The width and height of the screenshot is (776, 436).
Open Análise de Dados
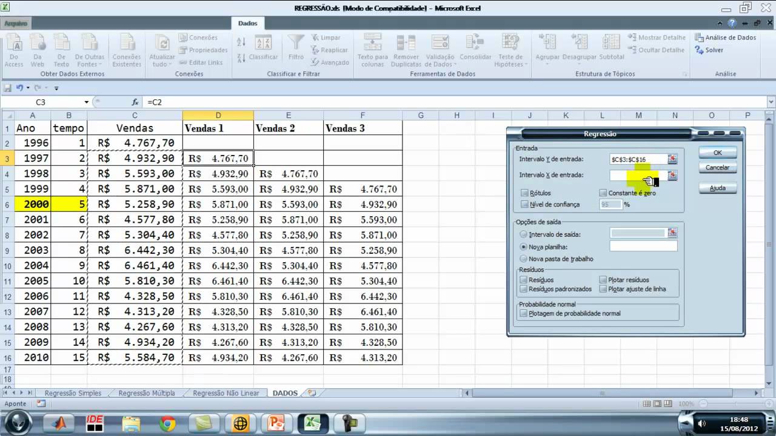(726, 38)
